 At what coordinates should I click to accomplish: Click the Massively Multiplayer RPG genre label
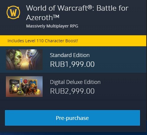coord(52,26)
